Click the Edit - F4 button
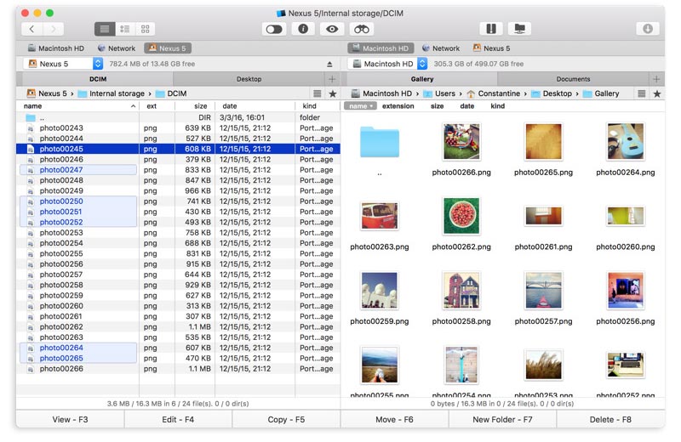Image resolution: width=681 pixels, height=442 pixels. click(178, 419)
